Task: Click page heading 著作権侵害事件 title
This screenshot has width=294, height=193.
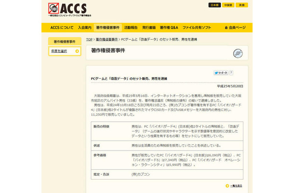Action: (x=108, y=51)
